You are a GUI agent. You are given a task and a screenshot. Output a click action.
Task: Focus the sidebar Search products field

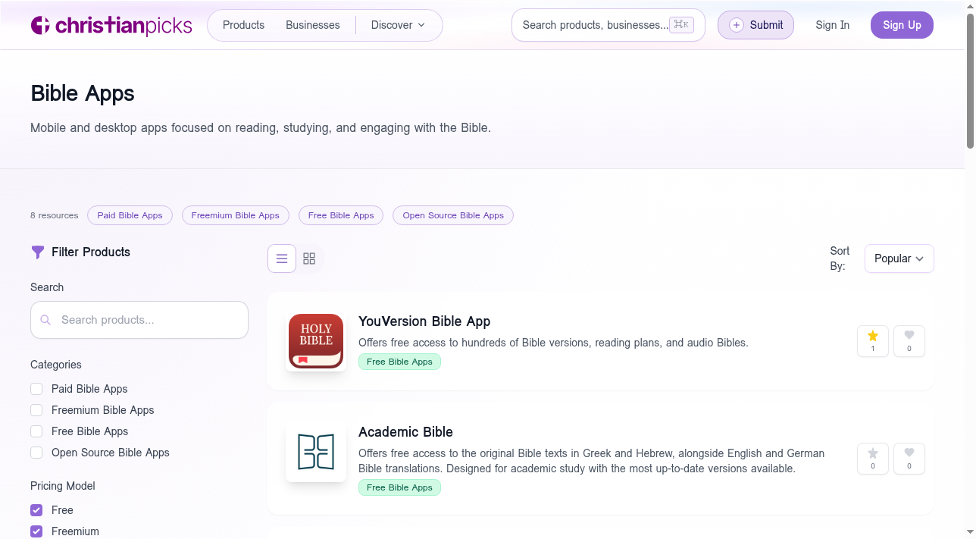click(x=139, y=320)
